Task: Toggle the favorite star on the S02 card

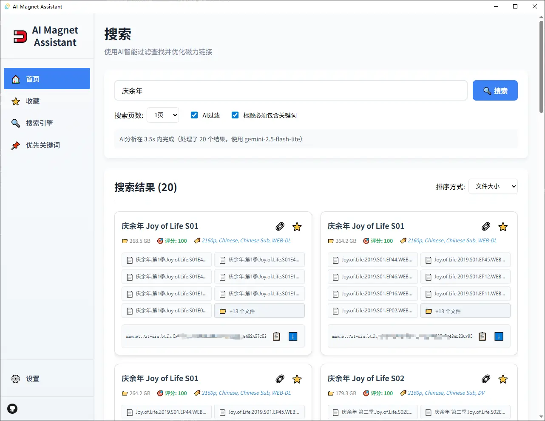Action: (x=503, y=379)
